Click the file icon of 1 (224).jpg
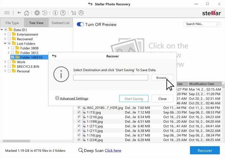Screen dimensions: 225x158 click(84, 140)
